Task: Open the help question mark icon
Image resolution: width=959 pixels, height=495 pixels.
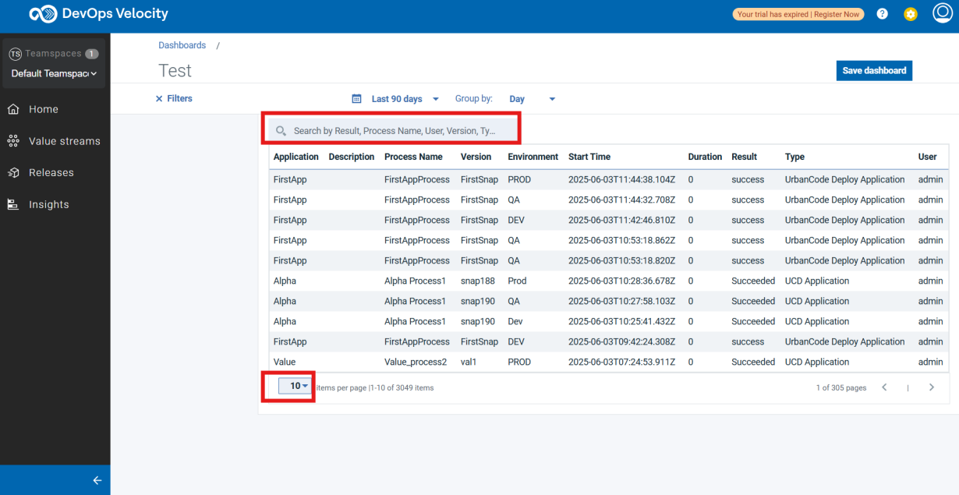Action: (882, 14)
